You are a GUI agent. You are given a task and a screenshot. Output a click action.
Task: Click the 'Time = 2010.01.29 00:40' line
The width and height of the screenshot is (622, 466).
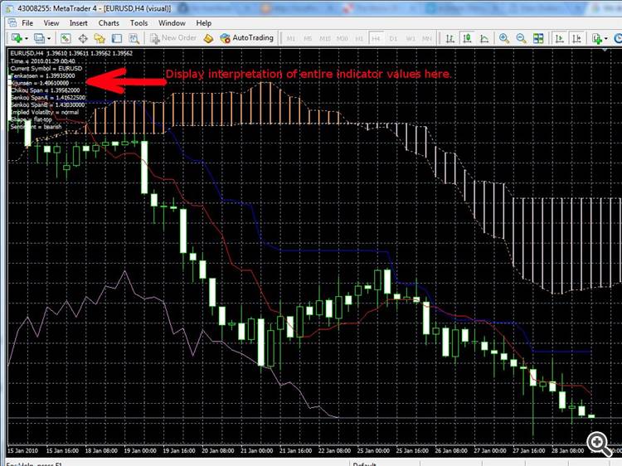[x=43, y=61]
